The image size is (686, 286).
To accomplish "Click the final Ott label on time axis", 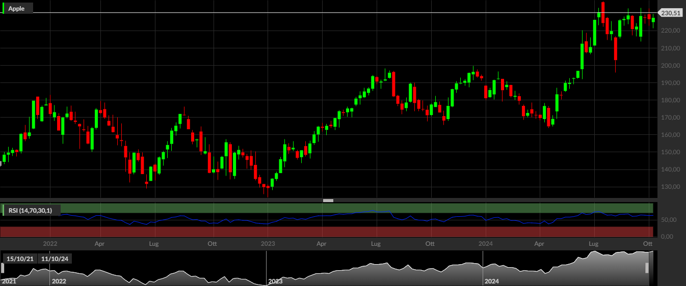I will coord(648,244).
